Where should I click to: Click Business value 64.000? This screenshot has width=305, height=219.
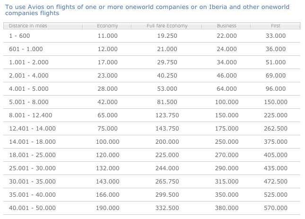(x=227, y=89)
